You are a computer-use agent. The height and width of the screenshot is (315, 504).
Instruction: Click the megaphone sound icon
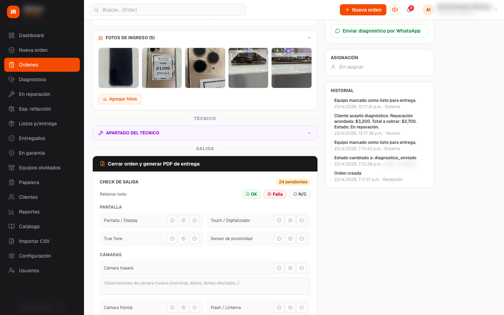pos(395,10)
